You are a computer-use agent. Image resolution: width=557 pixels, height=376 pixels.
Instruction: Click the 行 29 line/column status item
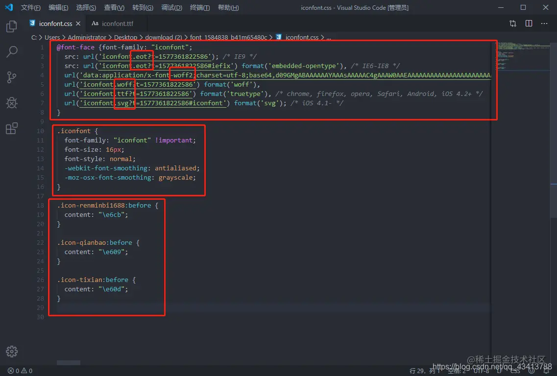pos(425,371)
